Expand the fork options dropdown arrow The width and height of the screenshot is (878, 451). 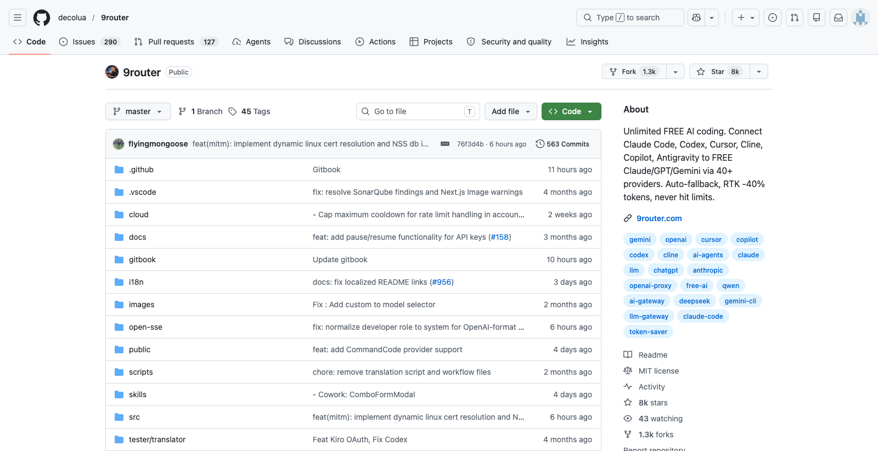tap(676, 72)
